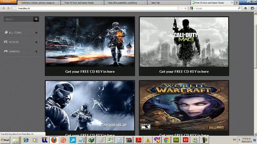The width and height of the screenshot is (257, 144).
Task: Open the World of Warcraft thumbnail
Action: 184,106
